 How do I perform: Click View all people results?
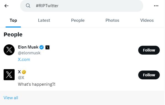pos(11,98)
